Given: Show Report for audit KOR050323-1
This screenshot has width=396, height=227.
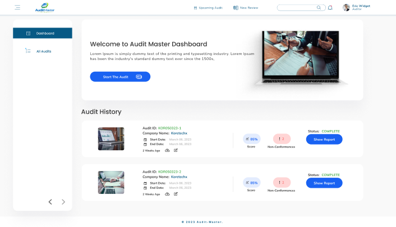Looking at the screenshot, I should pos(324,140).
